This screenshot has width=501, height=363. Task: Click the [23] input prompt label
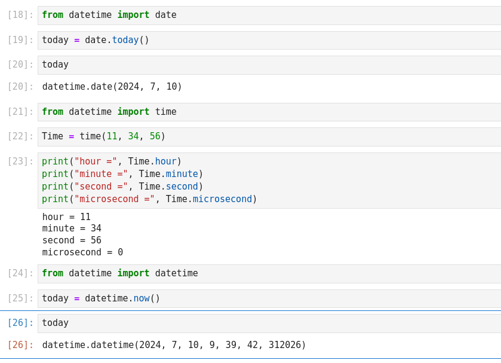point(20,161)
